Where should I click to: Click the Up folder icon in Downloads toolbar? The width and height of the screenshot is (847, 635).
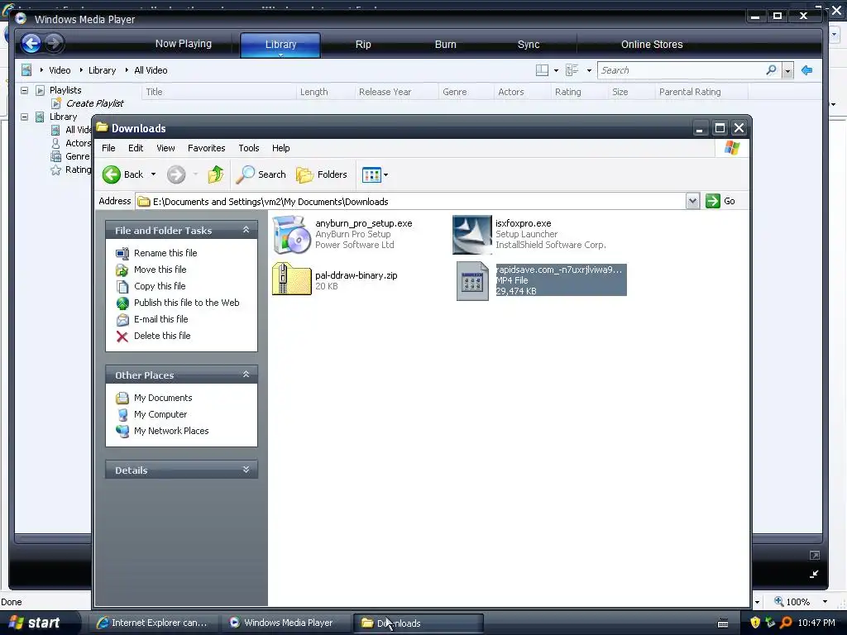point(216,174)
